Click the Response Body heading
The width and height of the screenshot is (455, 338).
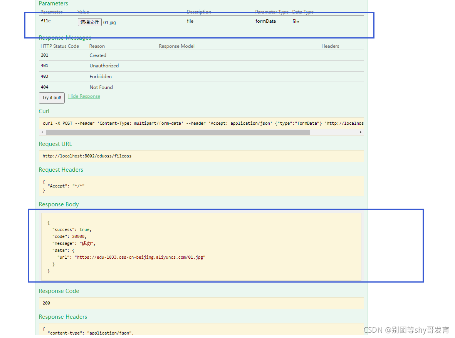(x=59, y=204)
